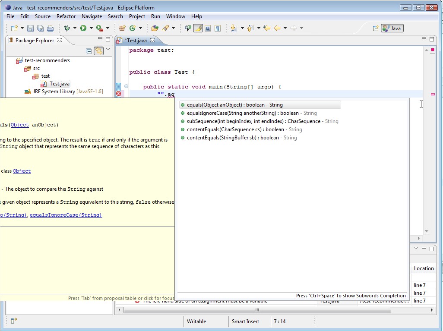Open the Back history dropdown arrow
This screenshot has height=331, width=443.
pyautogui.click(x=285, y=28)
